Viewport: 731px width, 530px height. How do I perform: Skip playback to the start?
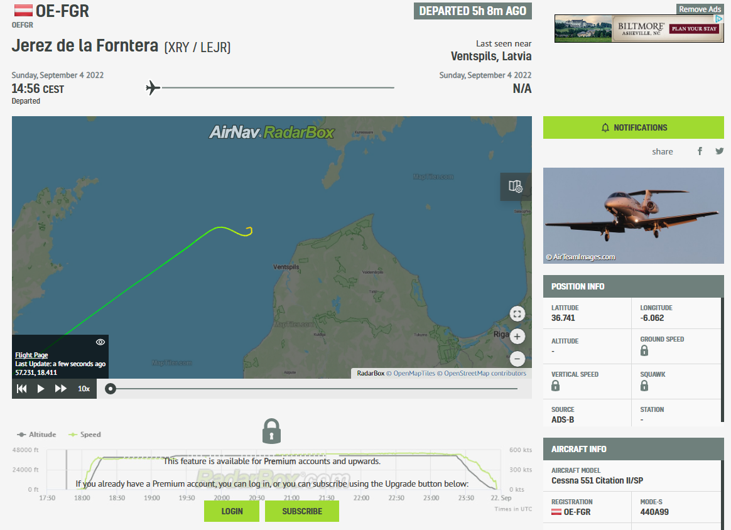click(21, 389)
